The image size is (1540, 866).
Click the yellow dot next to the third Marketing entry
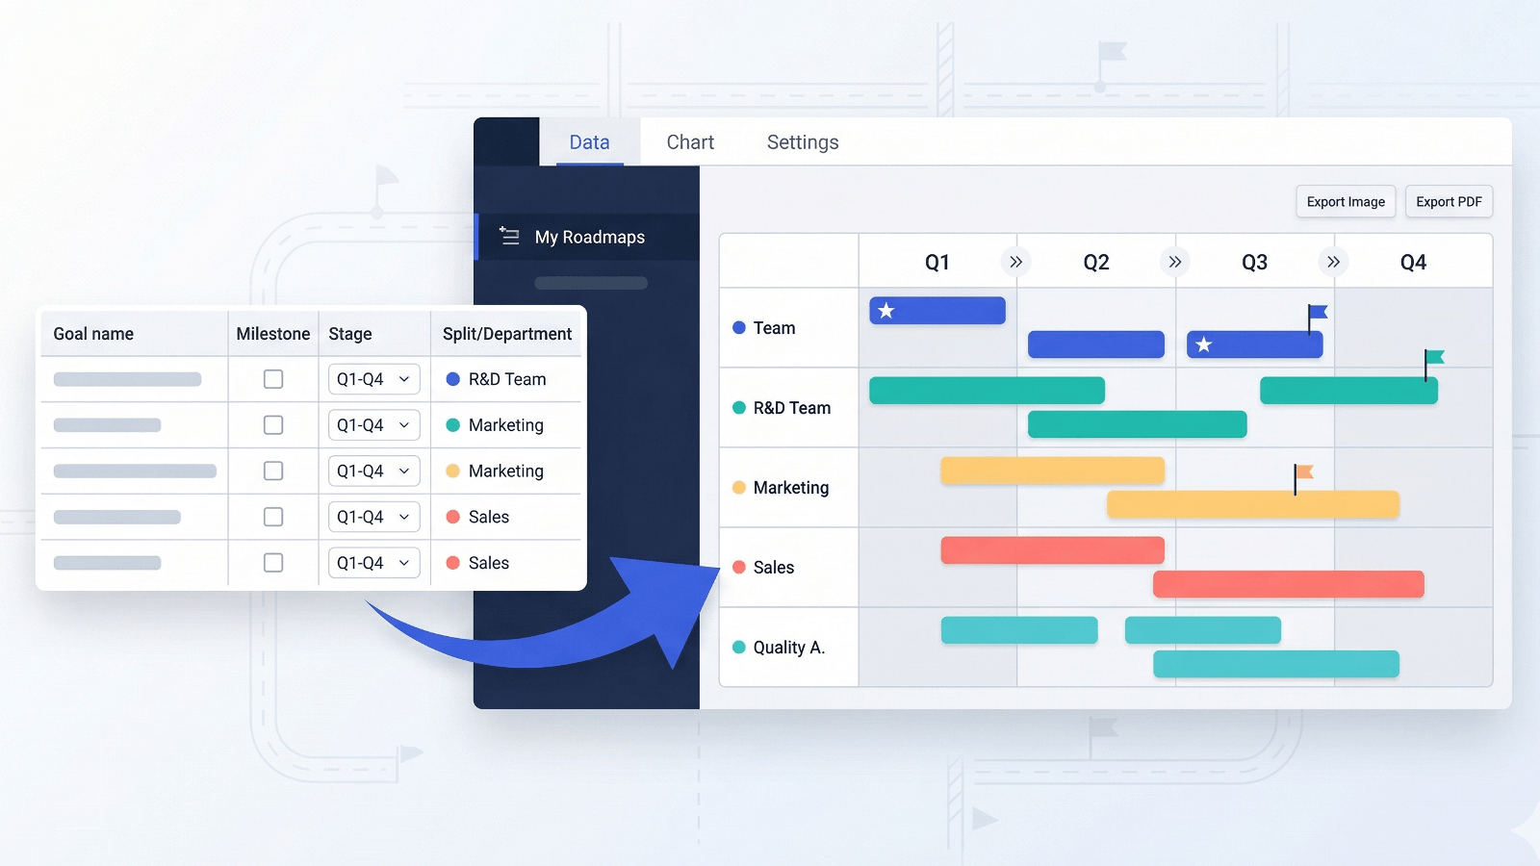click(x=452, y=471)
